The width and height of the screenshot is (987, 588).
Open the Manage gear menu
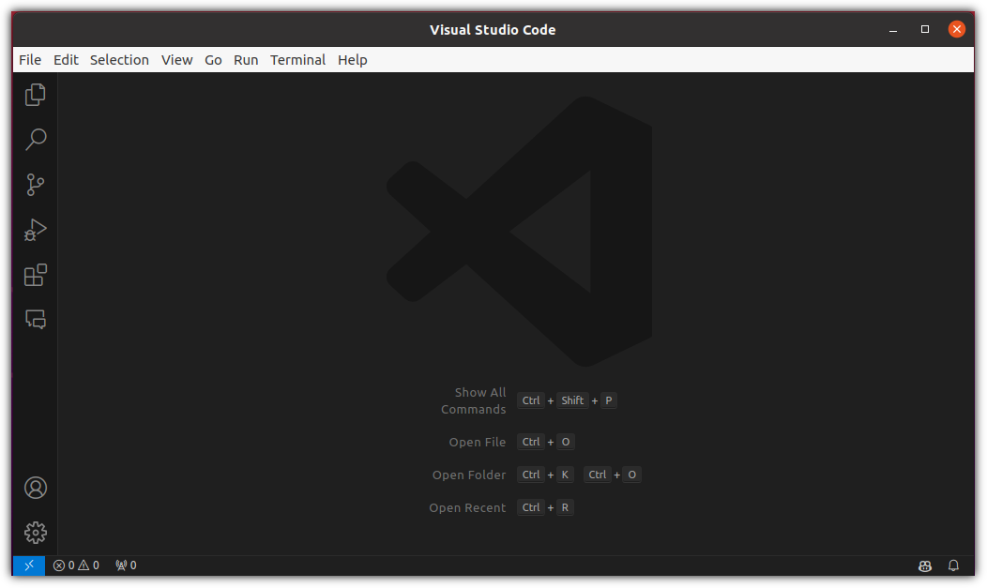36,533
